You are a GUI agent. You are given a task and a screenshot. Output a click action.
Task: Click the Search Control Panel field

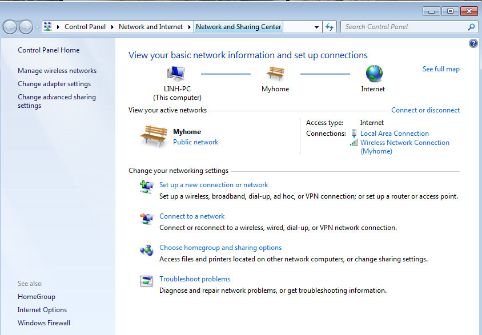pyautogui.click(x=404, y=27)
